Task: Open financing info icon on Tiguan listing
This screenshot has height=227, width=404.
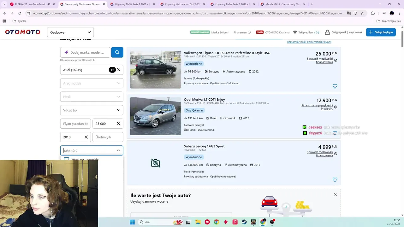Action: (336, 60)
